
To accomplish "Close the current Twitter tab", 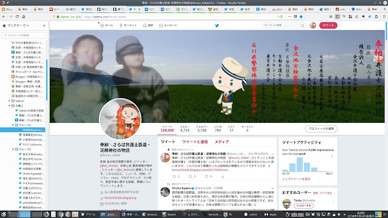I will coord(139,9).
